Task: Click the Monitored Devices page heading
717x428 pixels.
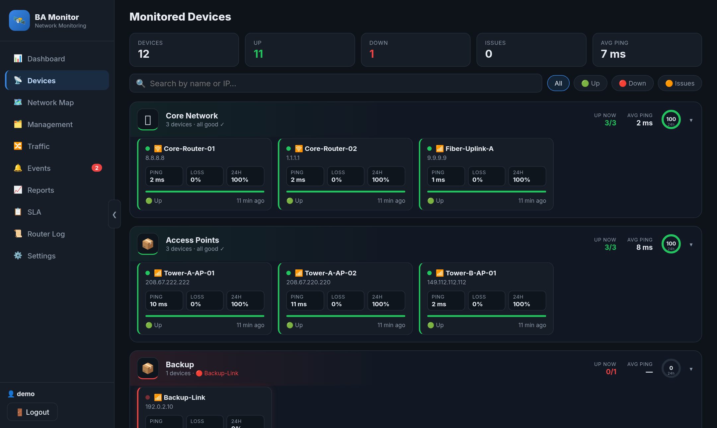Action: point(180,17)
